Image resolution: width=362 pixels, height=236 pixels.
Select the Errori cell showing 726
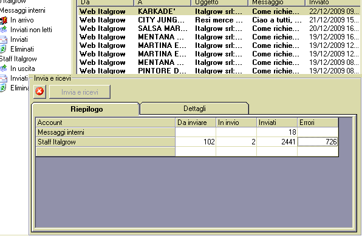click(318, 141)
